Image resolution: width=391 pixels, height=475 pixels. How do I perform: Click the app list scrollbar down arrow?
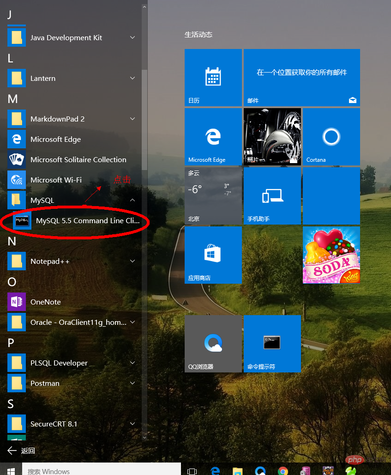[144, 437]
